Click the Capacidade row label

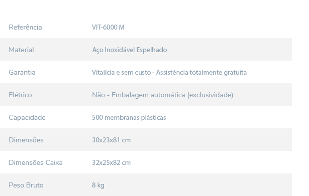click(x=27, y=118)
